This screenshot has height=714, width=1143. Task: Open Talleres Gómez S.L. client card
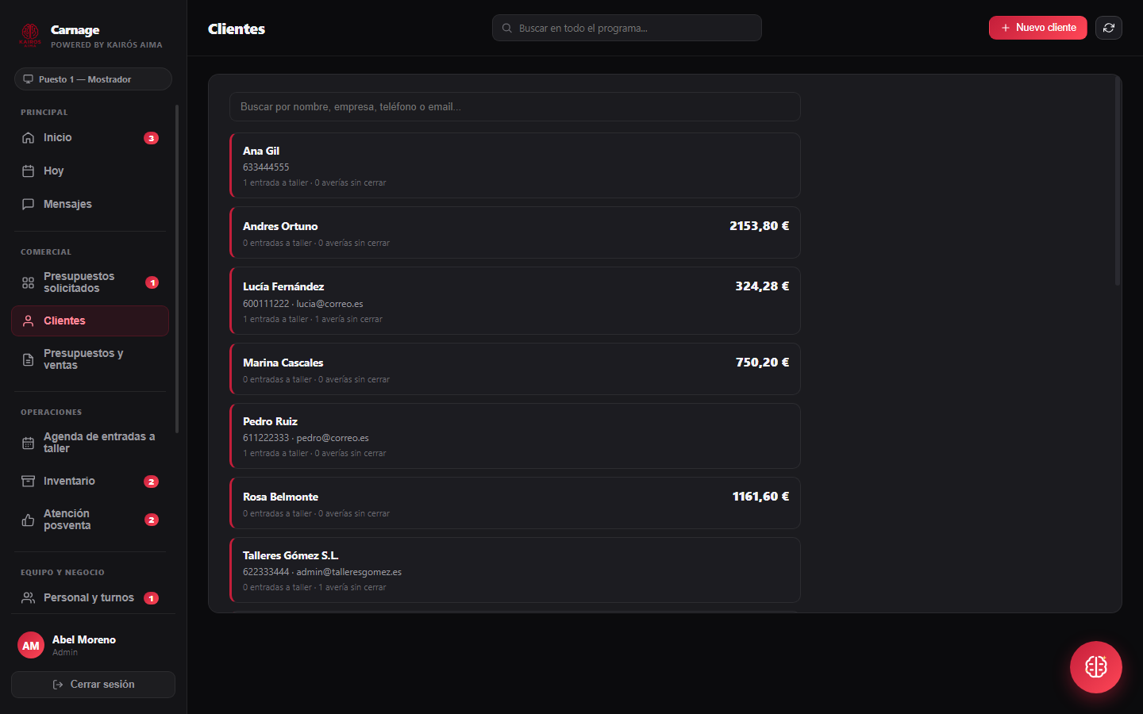tap(515, 570)
